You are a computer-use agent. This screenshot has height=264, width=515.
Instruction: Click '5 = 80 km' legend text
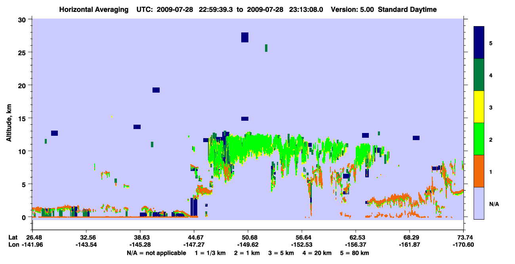click(x=355, y=253)
